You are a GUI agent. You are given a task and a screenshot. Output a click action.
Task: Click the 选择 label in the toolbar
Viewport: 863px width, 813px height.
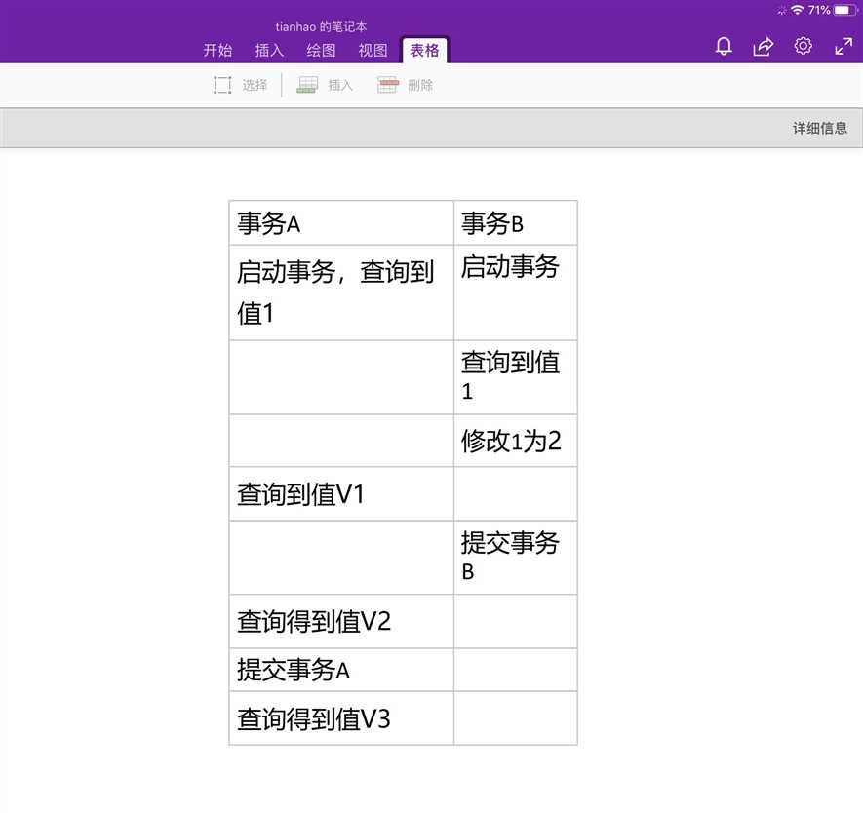tap(255, 85)
